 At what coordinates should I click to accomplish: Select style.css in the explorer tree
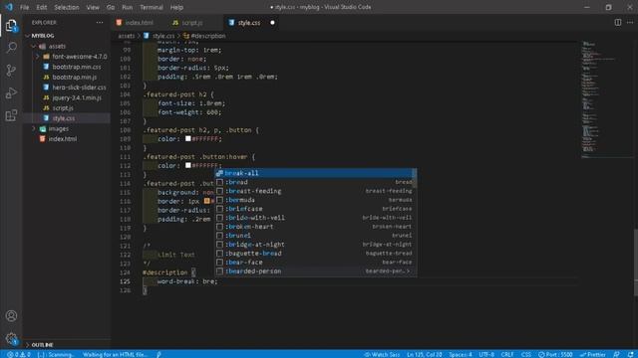pyautogui.click(x=64, y=118)
